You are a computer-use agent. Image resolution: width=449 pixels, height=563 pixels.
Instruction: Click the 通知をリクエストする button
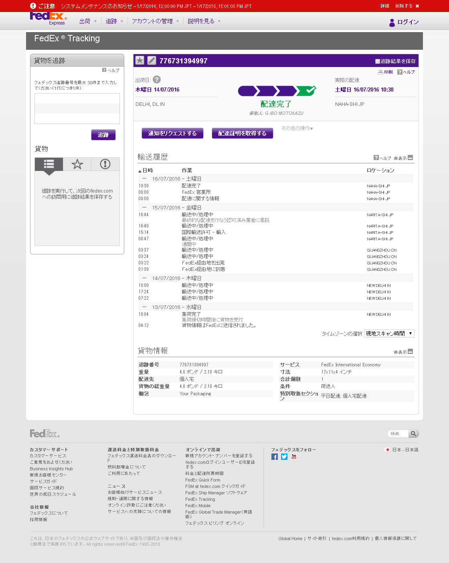tap(172, 133)
